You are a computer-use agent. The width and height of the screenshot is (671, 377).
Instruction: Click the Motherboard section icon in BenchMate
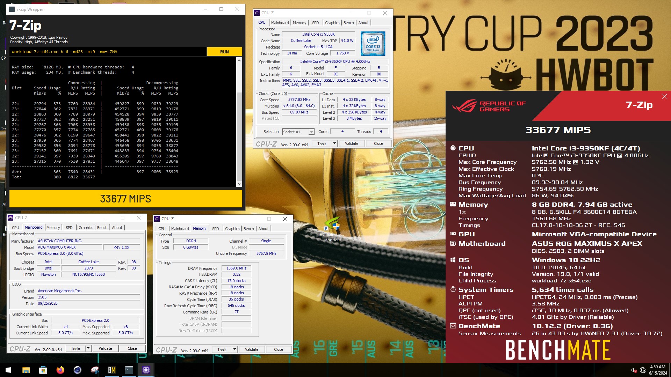(x=453, y=243)
